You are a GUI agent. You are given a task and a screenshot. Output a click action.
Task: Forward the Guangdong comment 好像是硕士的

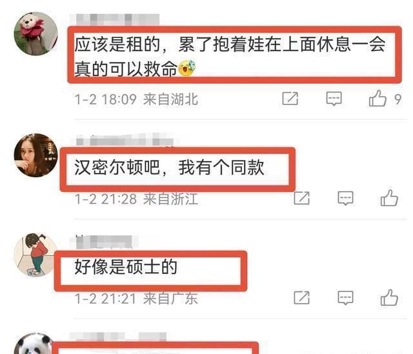(301, 298)
